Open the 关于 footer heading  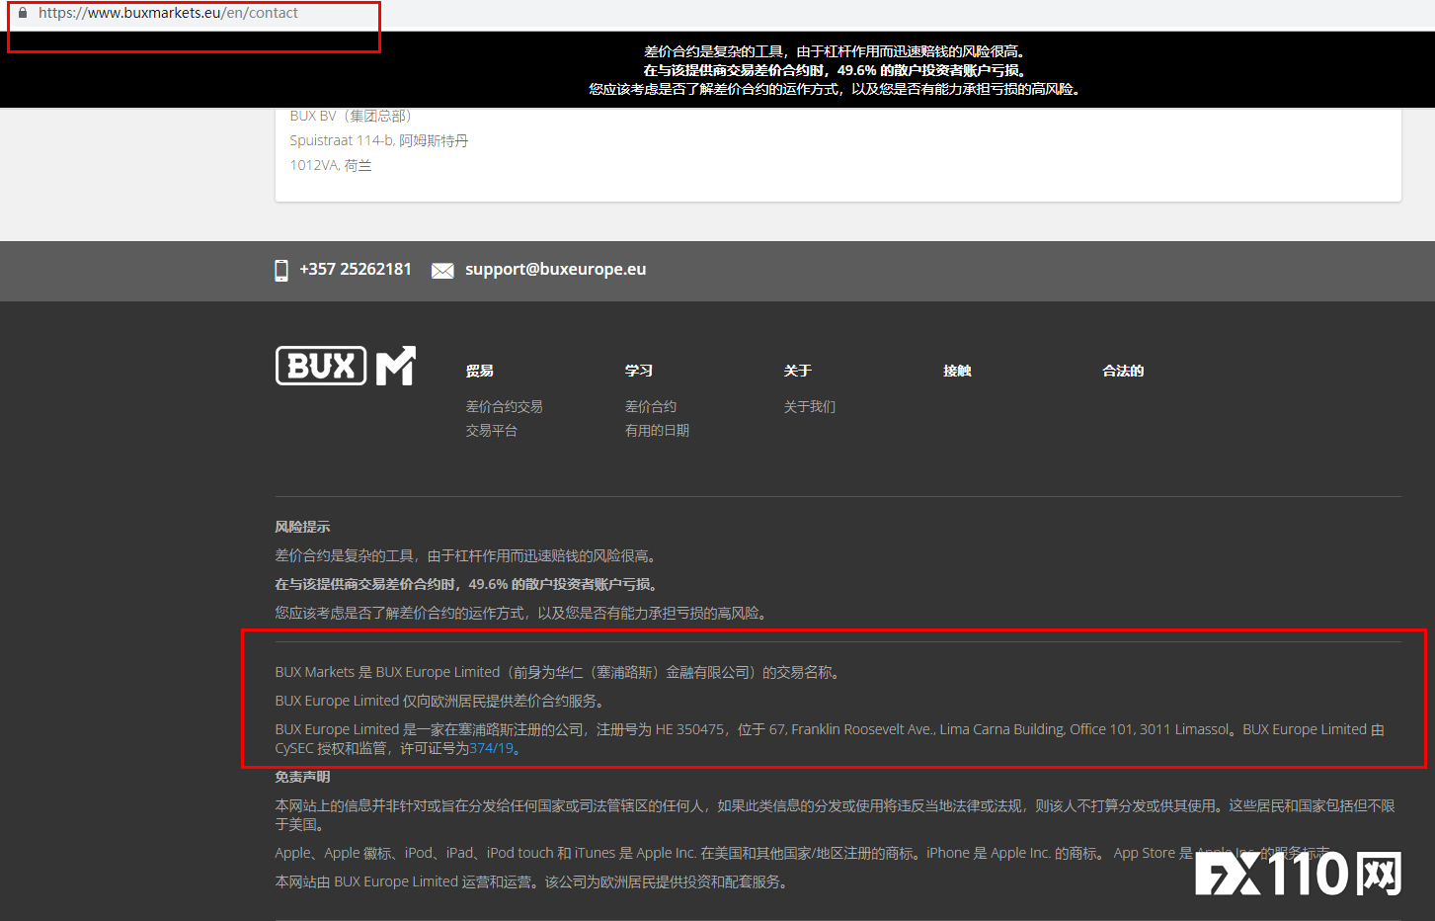pyautogui.click(x=798, y=371)
